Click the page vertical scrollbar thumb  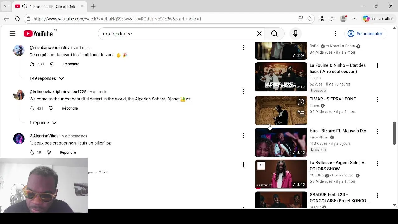(x=395, y=133)
